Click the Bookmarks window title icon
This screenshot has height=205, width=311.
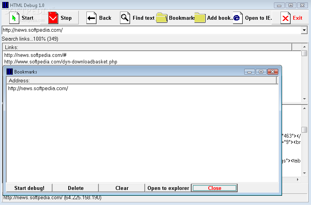click(10, 72)
